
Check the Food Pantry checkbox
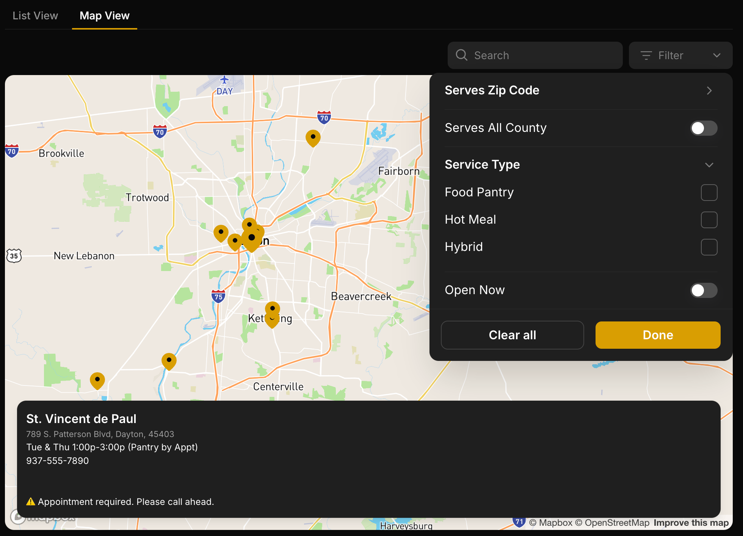[x=709, y=193]
